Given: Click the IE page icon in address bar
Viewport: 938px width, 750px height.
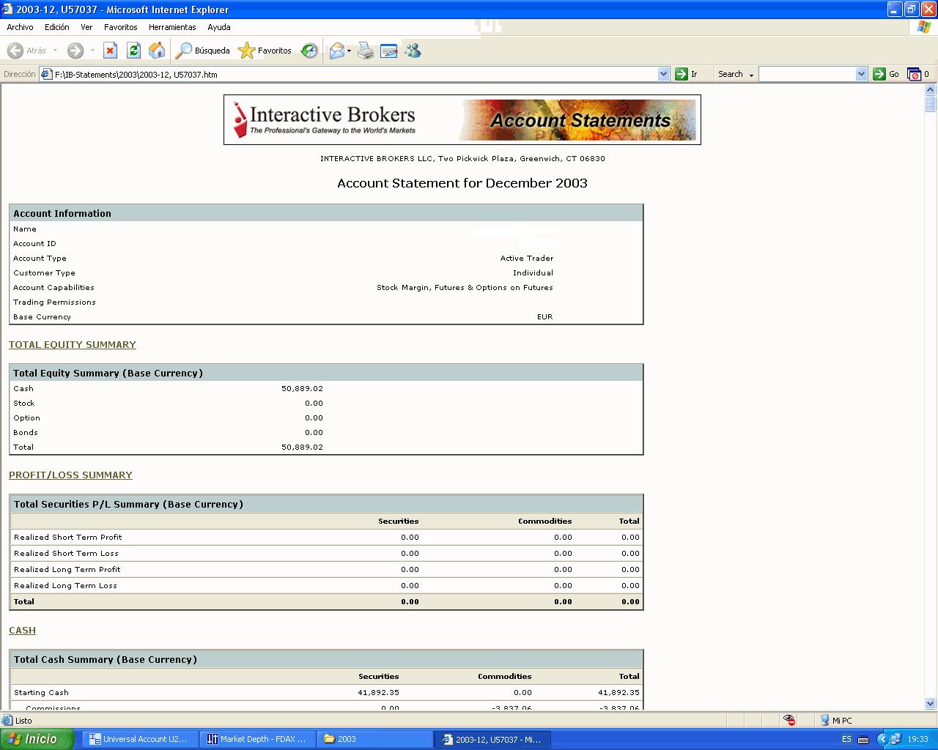Looking at the screenshot, I should click(46, 74).
